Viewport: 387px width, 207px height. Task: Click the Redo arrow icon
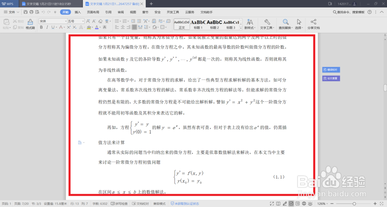[49, 12]
